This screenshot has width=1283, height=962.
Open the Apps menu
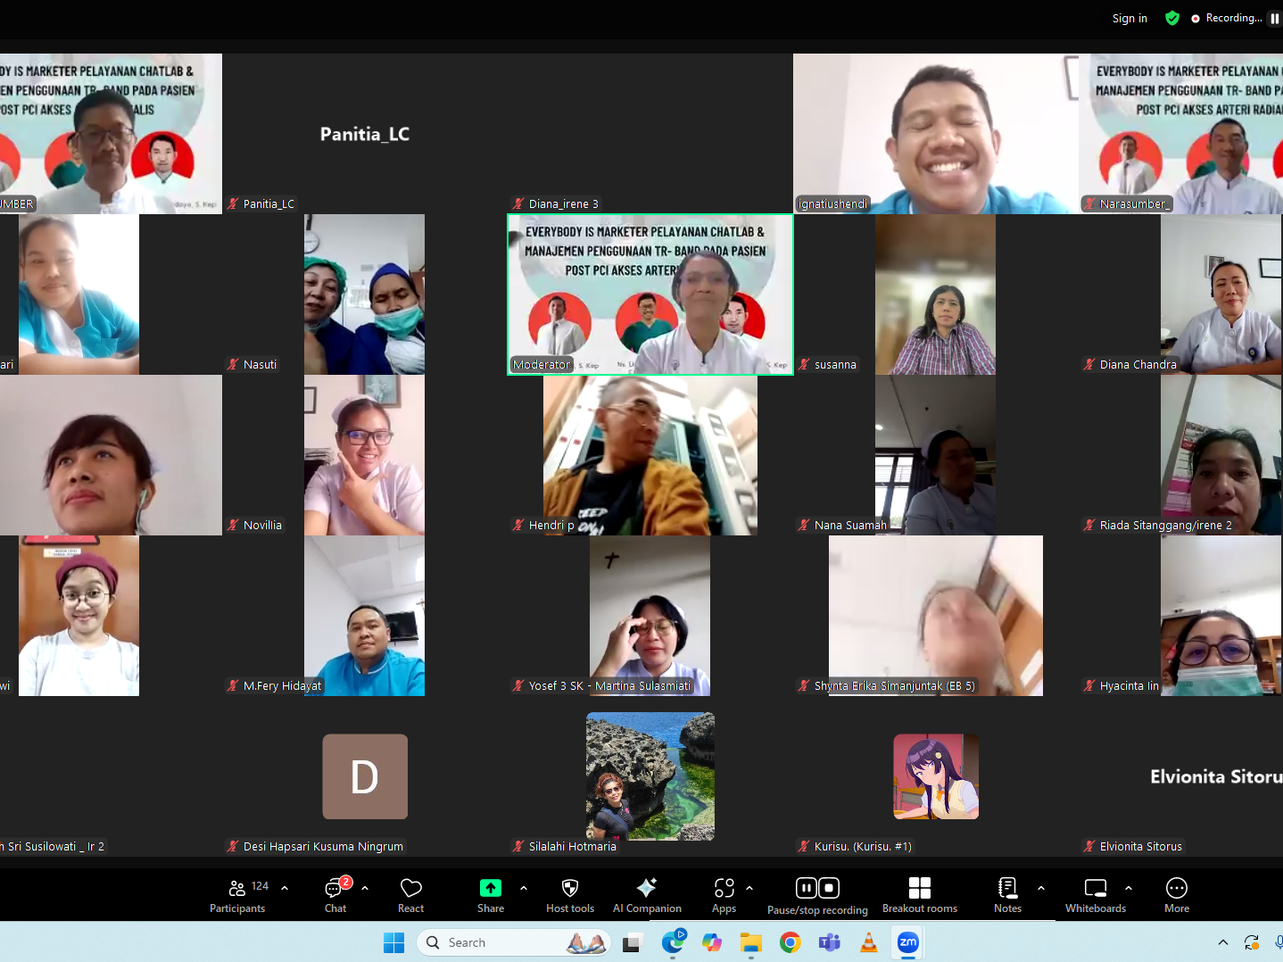(x=724, y=895)
